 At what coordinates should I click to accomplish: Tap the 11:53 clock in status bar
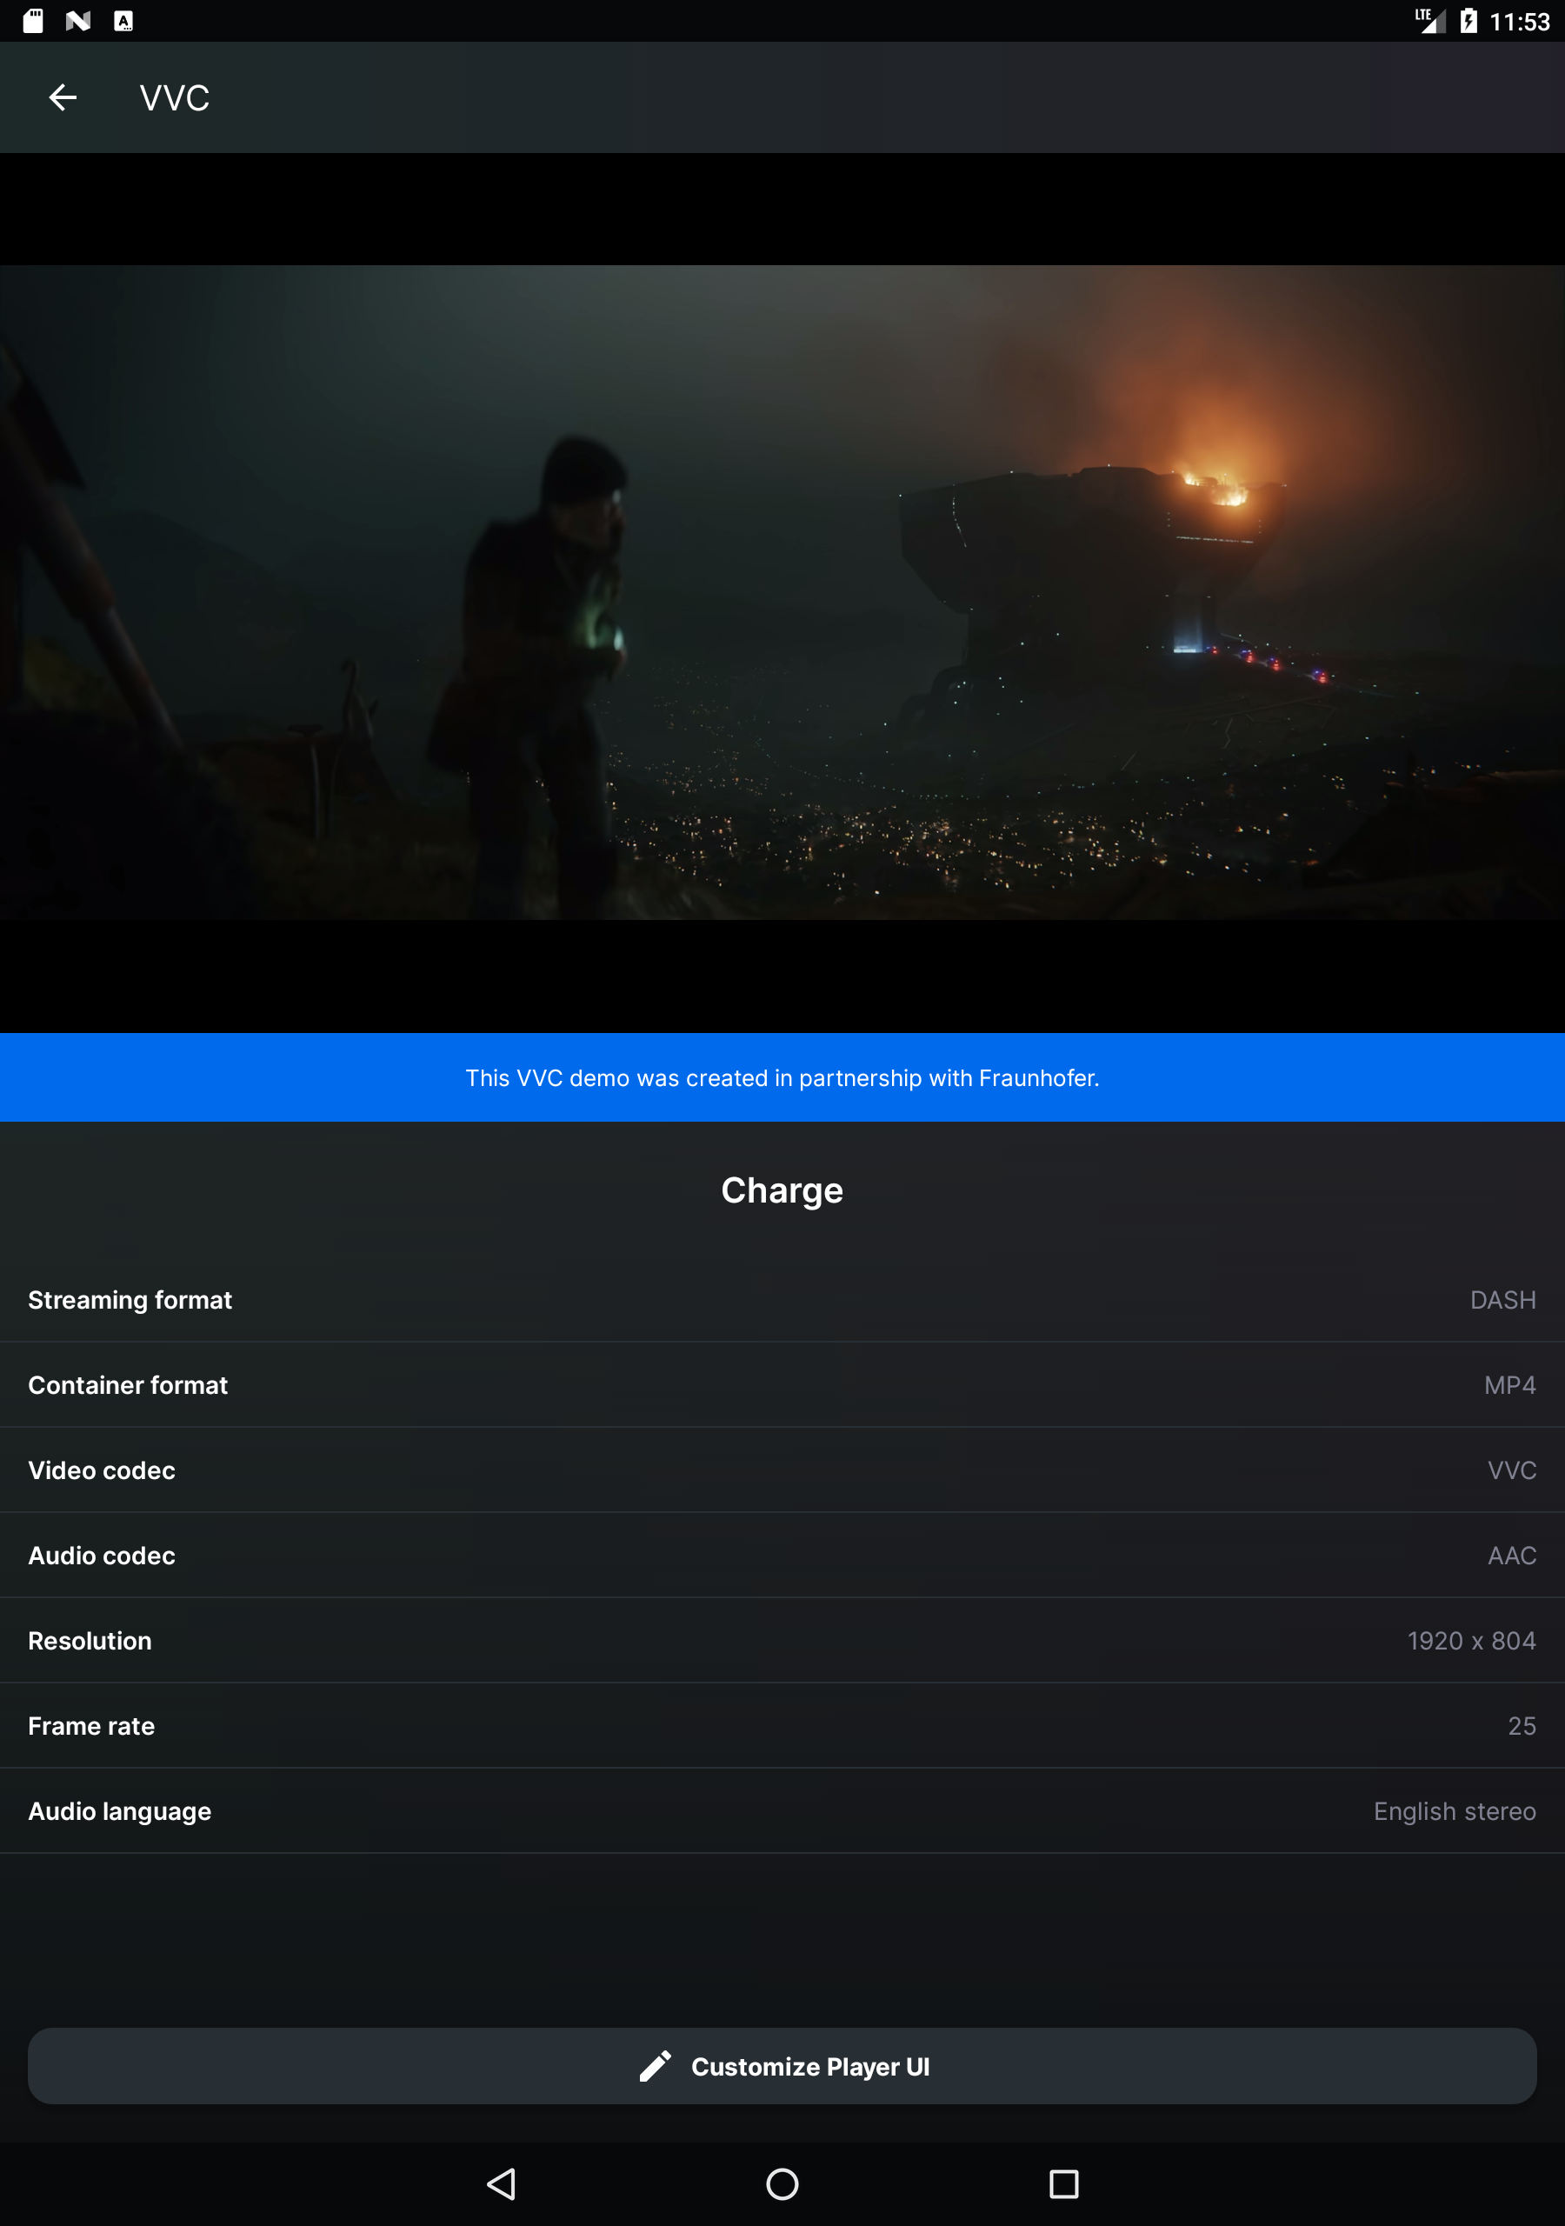(x=1520, y=22)
